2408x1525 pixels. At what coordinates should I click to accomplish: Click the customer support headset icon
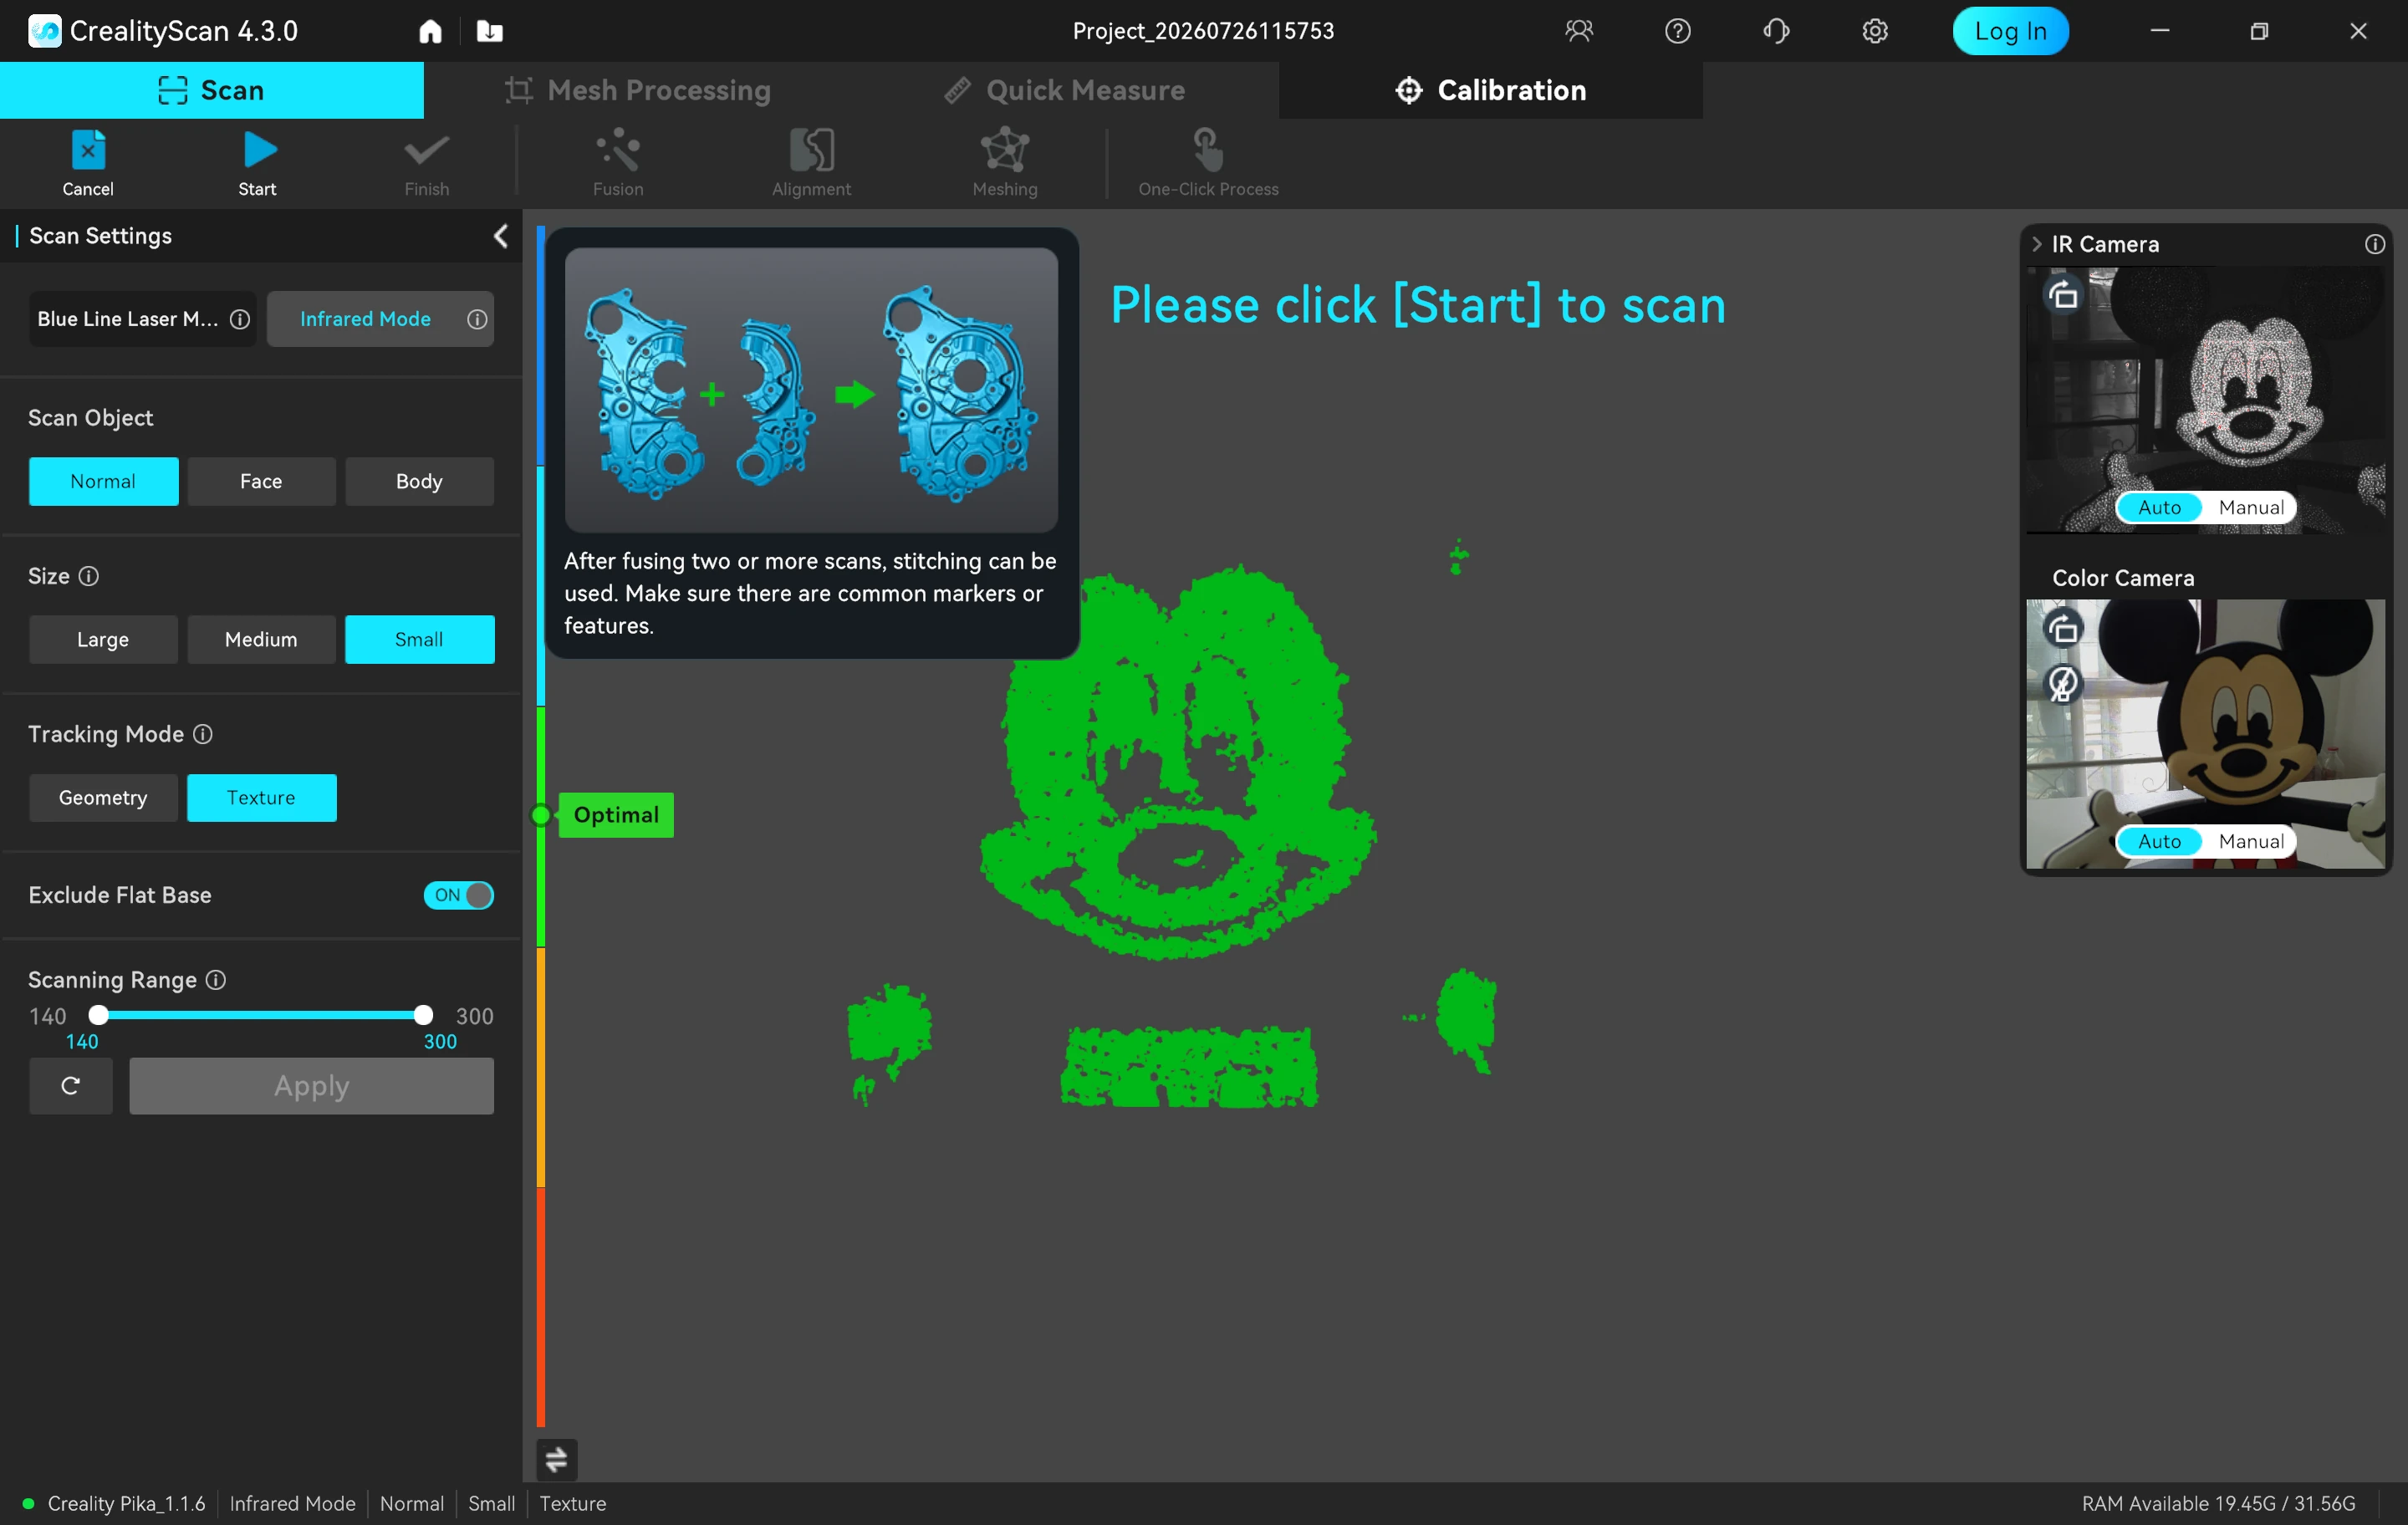click(1776, 31)
